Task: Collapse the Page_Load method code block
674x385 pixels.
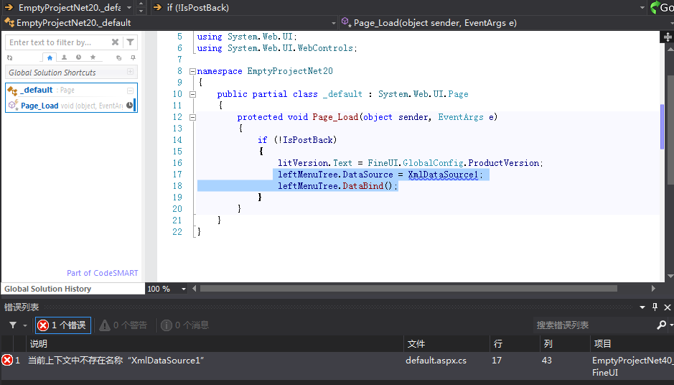Action: pos(192,117)
